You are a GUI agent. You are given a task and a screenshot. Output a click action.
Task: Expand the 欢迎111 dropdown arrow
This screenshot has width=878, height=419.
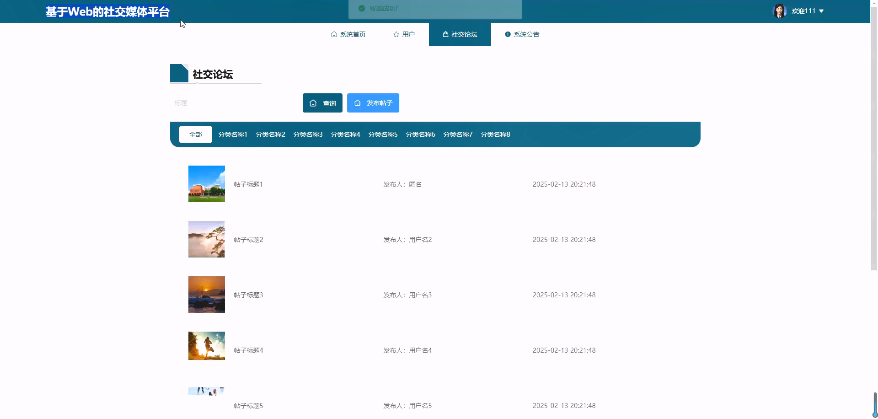point(821,11)
